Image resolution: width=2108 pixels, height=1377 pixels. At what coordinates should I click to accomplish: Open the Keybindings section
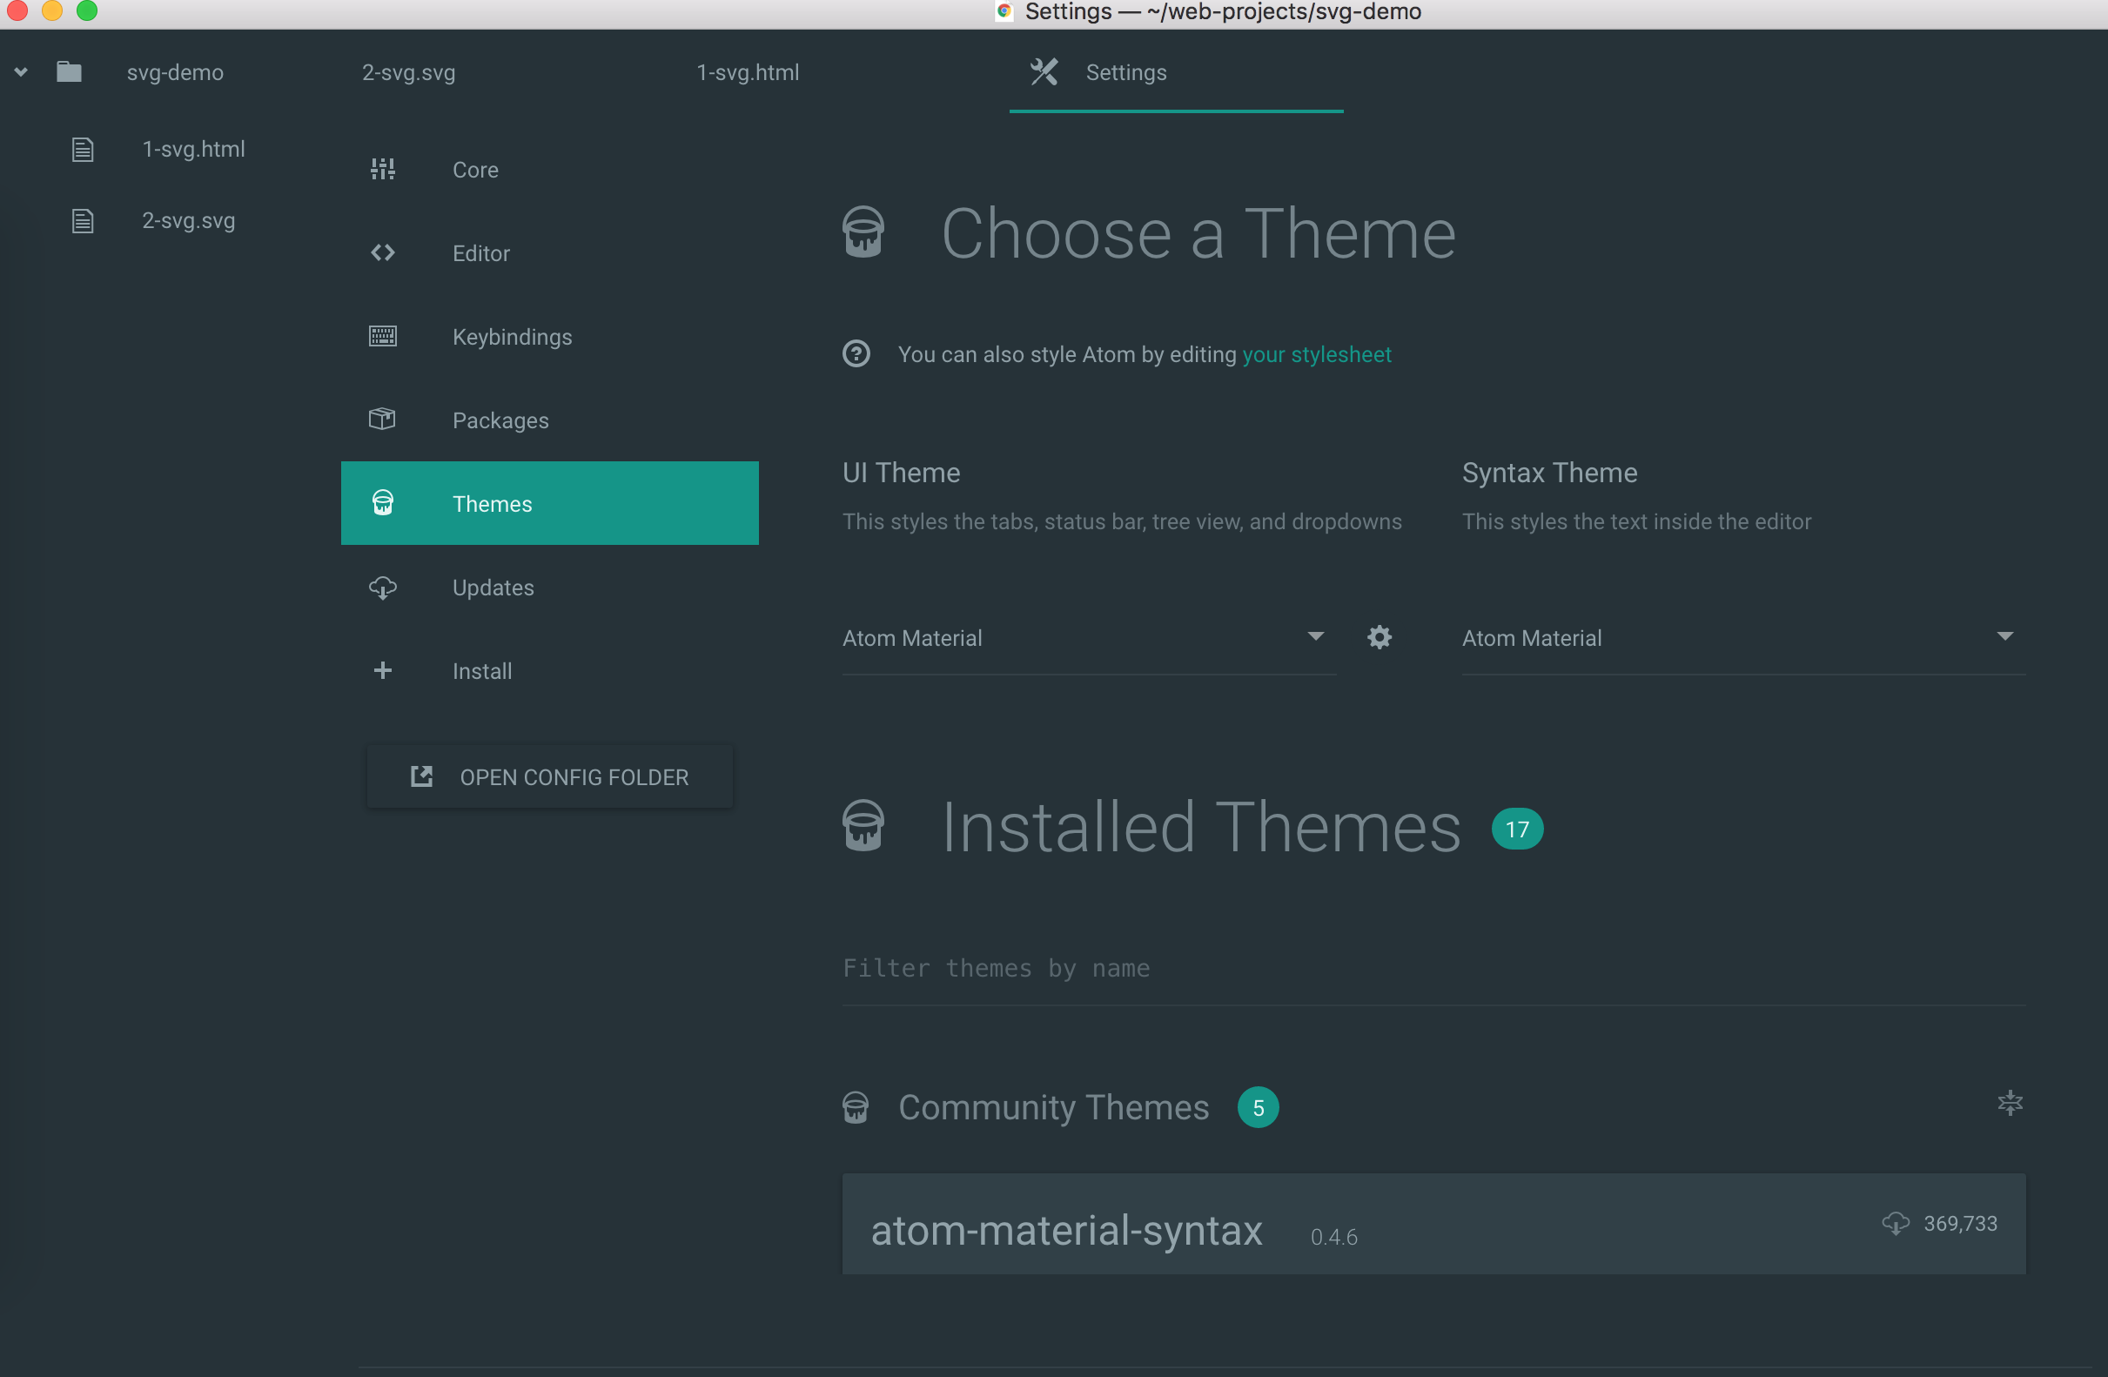550,337
